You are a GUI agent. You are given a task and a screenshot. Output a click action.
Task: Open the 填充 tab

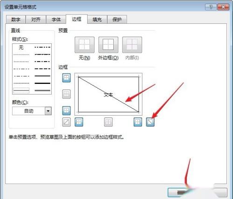pyautogui.click(x=97, y=20)
